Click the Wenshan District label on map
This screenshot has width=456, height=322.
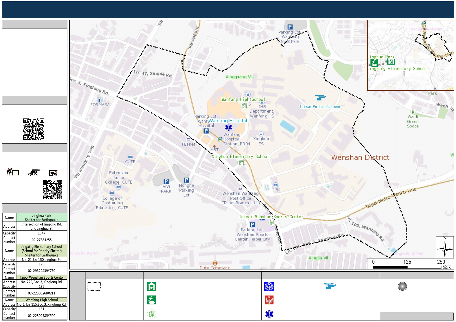point(360,157)
